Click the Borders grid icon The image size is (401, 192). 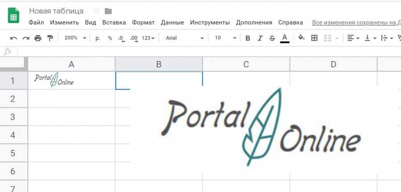tap(314, 38)
